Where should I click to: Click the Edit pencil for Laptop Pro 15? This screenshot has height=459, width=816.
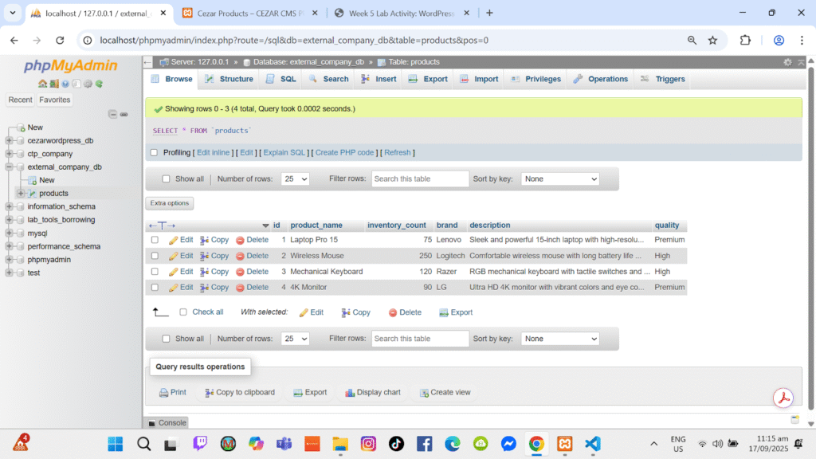pos(181,240)
